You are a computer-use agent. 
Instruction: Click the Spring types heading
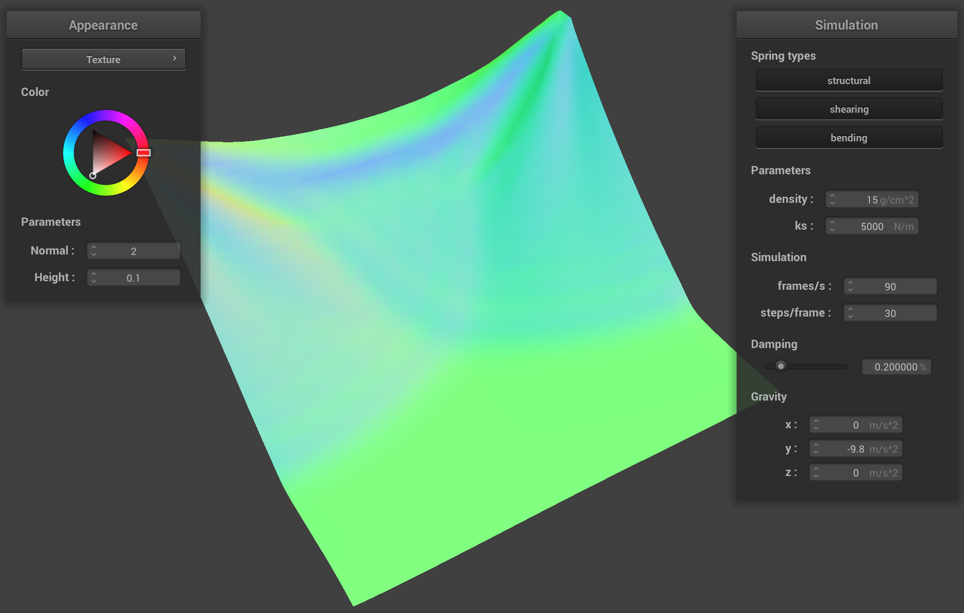(783, 56)
